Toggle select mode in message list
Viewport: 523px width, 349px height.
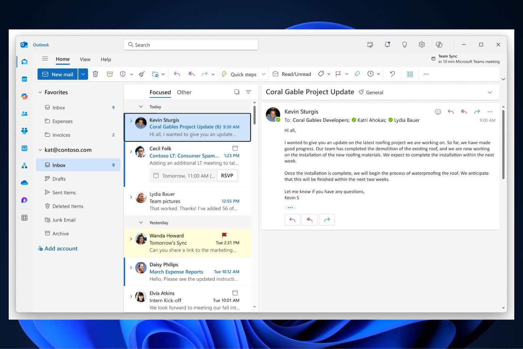click(237, 92)
